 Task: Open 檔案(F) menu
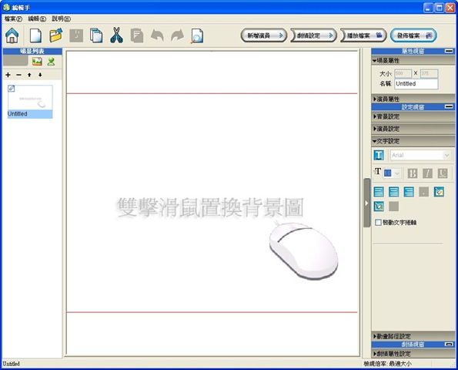13,18
